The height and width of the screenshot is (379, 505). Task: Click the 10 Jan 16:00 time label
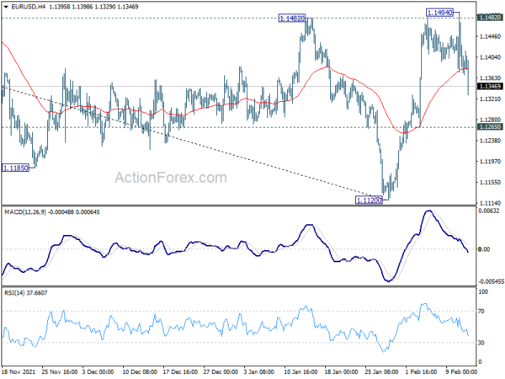point(300,371)
